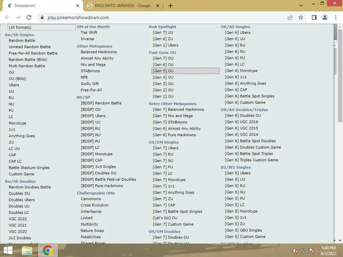Pick [BDSP] Battle Festival Doubles
343x257 pixels.
108,179
